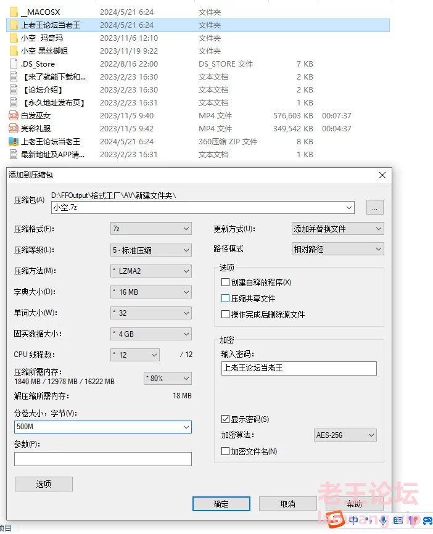Screen dimensions: 433x534
Task: Enable 创建自释放程序 checkbox
Action: click(x=225, y=282)
